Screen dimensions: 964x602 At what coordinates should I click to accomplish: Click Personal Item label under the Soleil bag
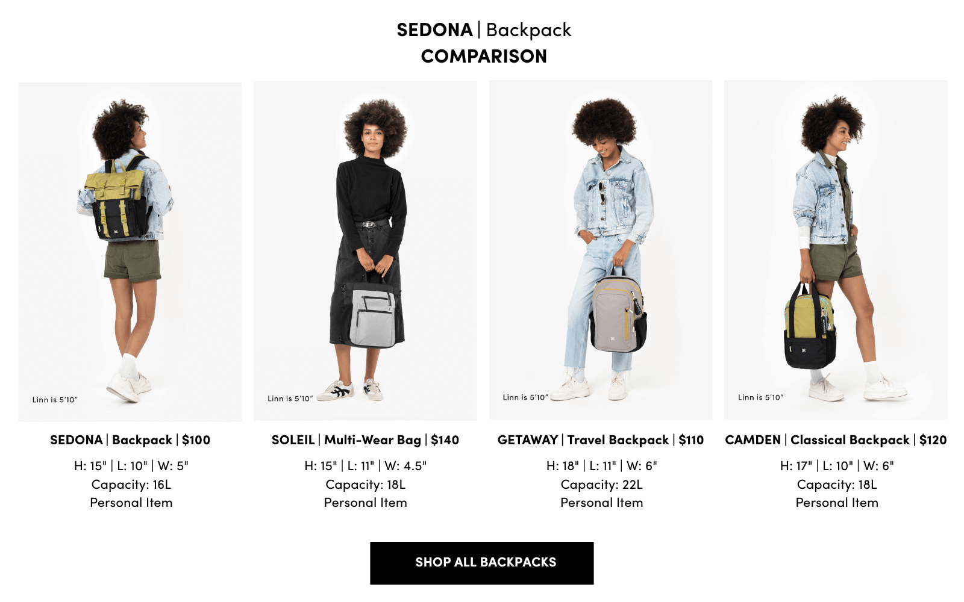point(365,503)
